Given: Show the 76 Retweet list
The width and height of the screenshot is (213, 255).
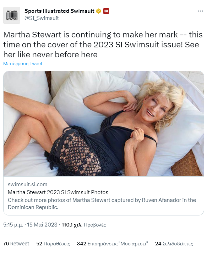Looking at the screenshot, I should click(16, 244).
